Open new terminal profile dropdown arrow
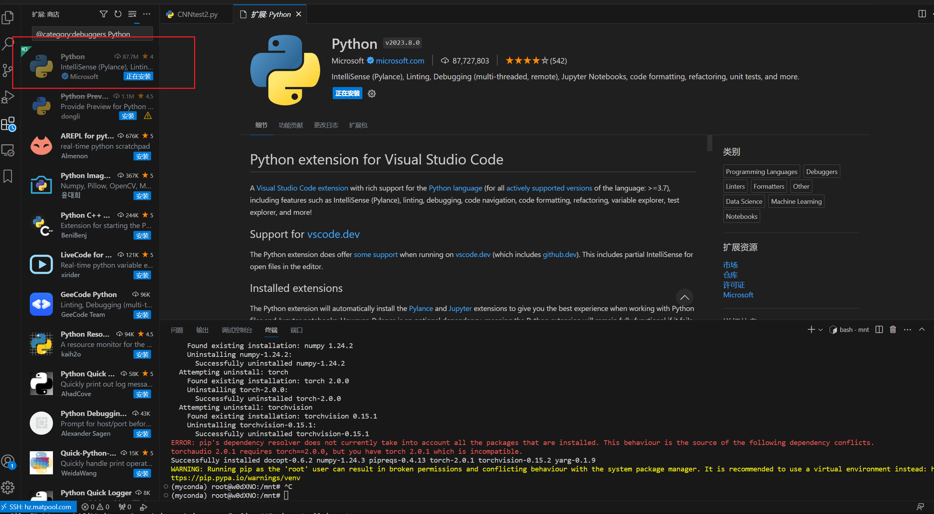Image resolution: width=934 pixels, height=514 pixels. point(820,330)
